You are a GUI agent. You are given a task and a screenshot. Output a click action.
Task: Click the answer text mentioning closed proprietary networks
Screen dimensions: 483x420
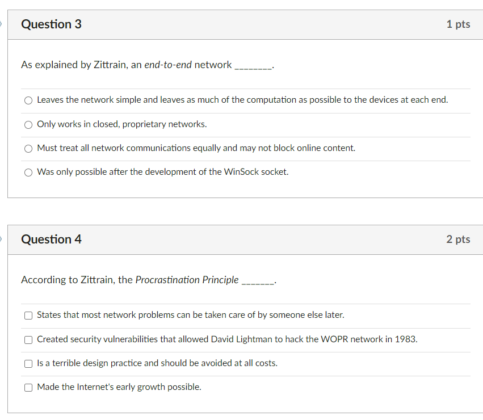(121, 124)
